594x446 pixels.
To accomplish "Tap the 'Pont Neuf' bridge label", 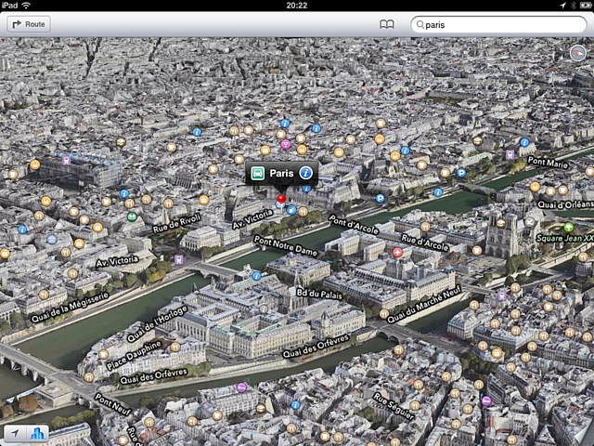I will [113, 404].
